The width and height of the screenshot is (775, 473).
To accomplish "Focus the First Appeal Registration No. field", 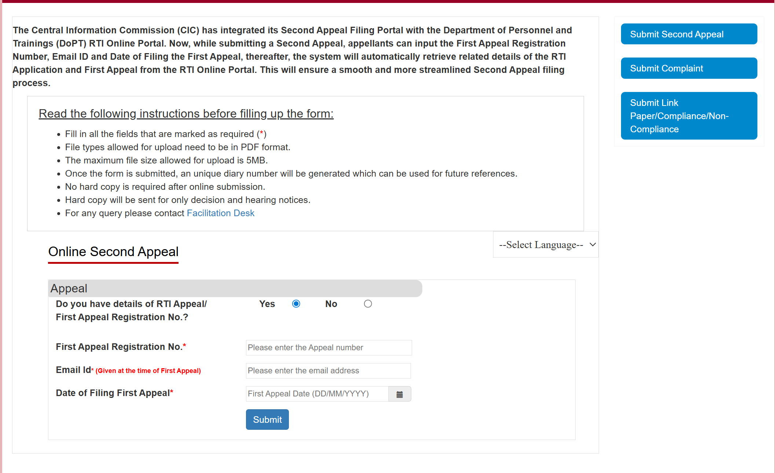I will click(x=328, y=348).
